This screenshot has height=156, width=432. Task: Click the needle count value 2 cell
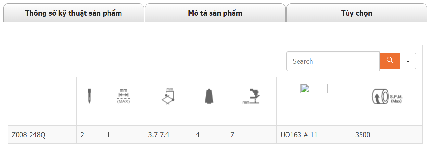click(x=90, y=135)
